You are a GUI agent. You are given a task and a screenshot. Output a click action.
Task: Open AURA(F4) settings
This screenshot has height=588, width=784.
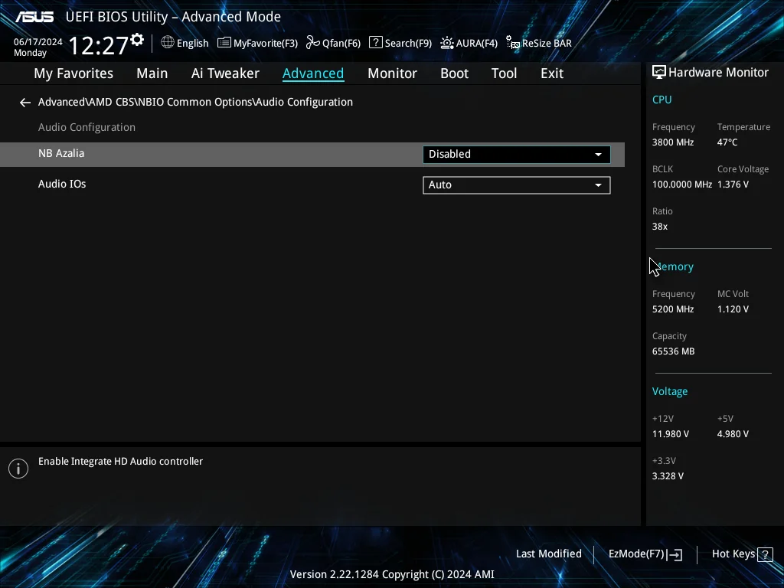(469, 43)
